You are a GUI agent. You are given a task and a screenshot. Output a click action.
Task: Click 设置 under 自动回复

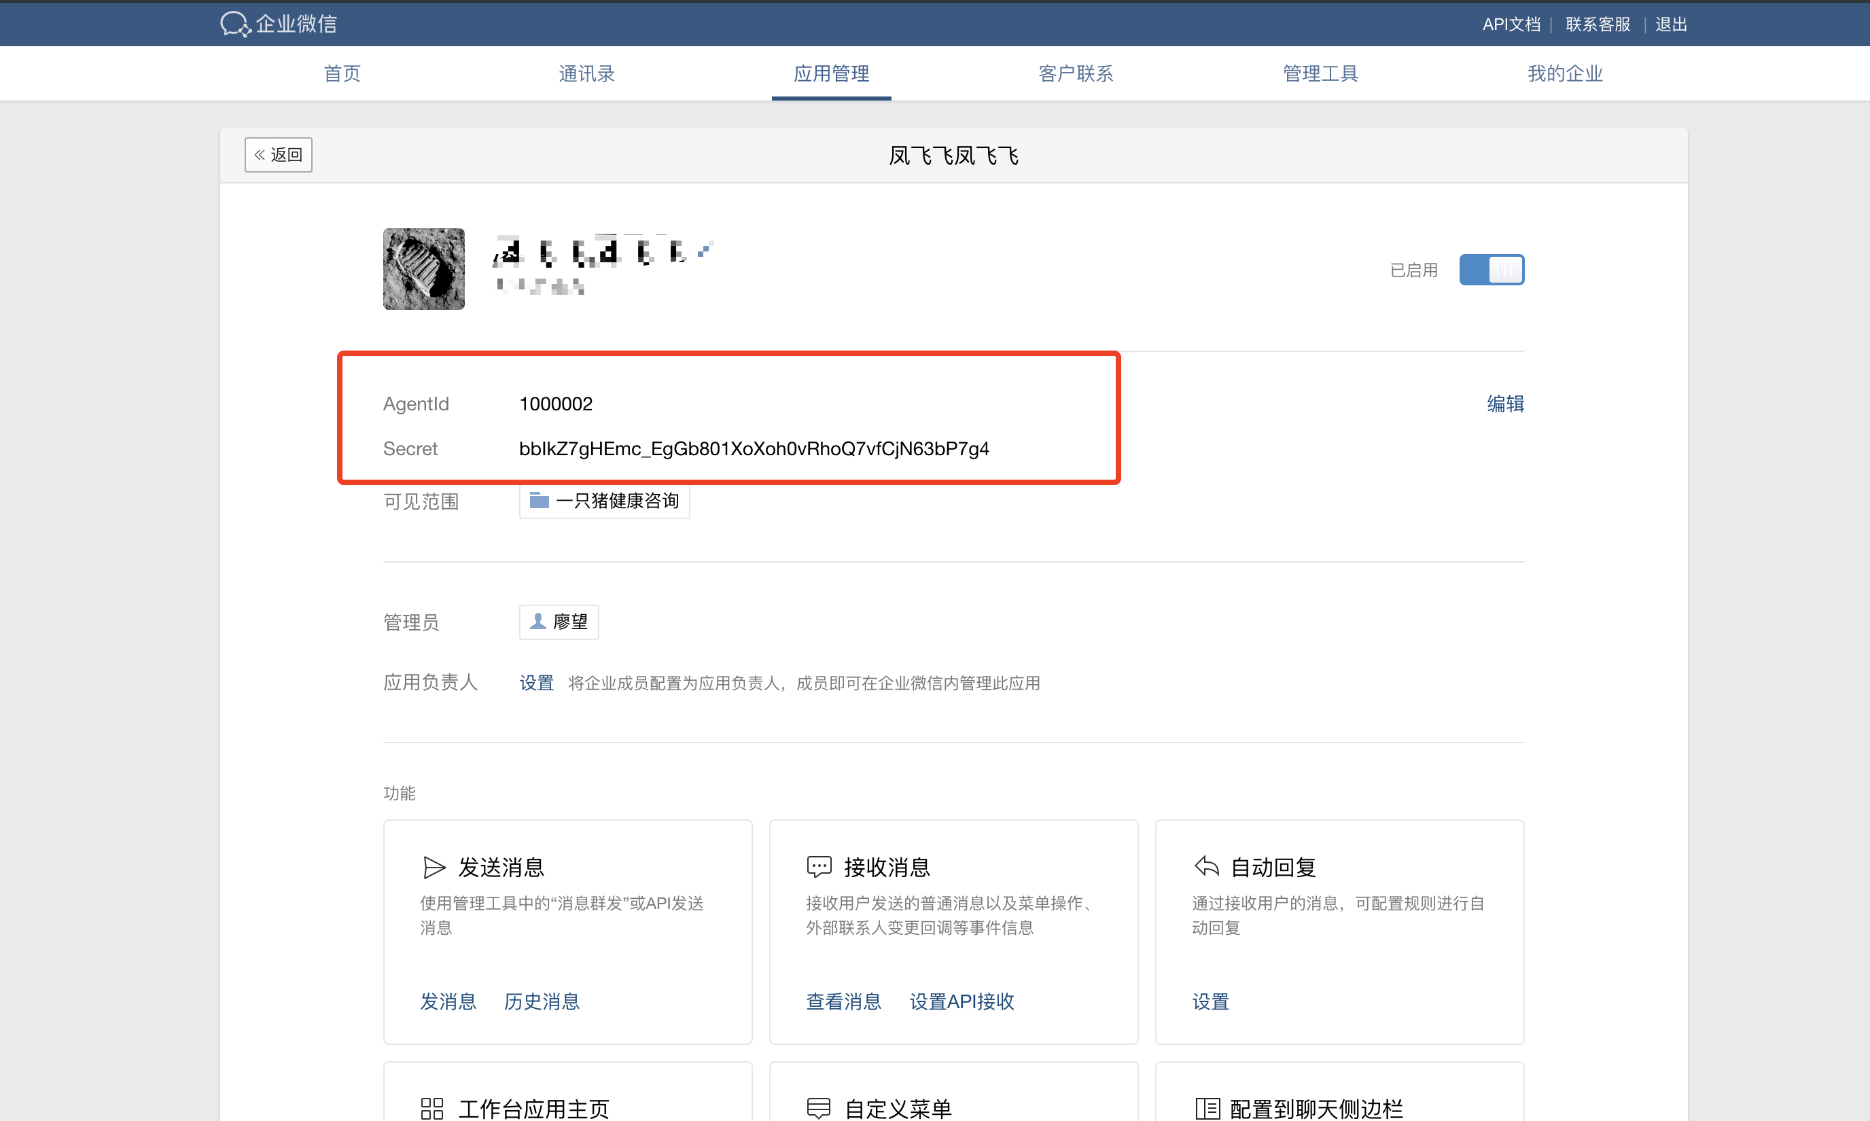coord(1210,1001)
